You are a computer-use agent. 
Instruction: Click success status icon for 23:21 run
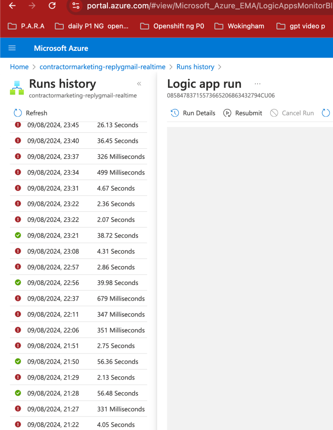pos(18,235)
